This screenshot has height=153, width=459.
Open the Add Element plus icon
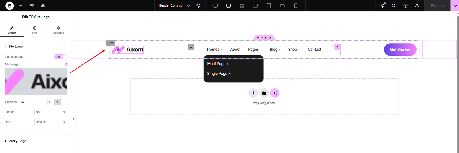pyautogui.click(x=21, y=6)
